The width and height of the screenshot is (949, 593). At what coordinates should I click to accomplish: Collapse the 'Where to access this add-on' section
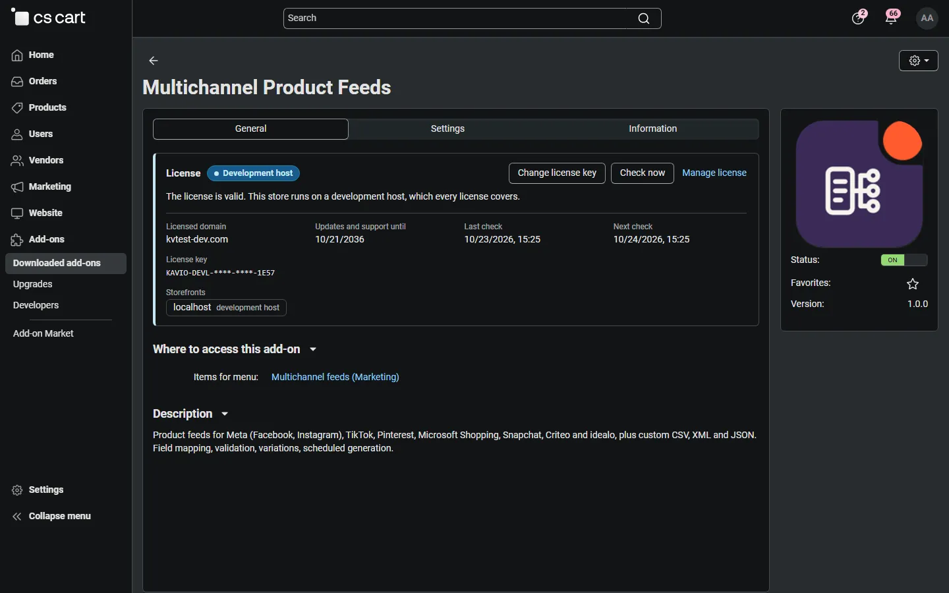tap(235, 349)
